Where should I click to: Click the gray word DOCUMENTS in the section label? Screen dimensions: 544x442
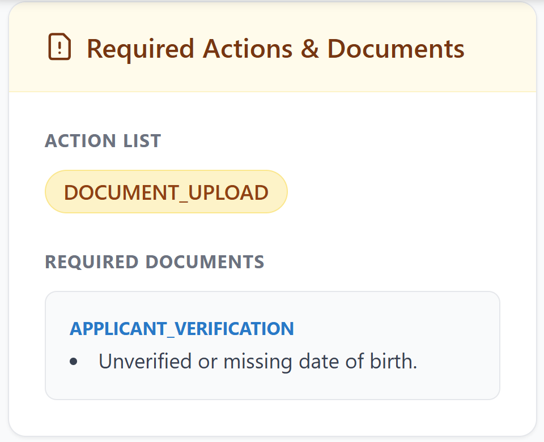click(x=205, y=262)
